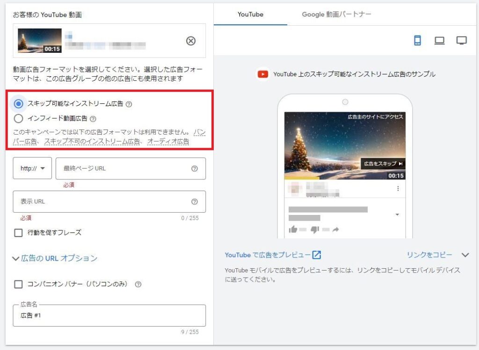Switch preview to the desktop computer icon
479x350 pixels.
pyautogui.click(x=439, y=41)
